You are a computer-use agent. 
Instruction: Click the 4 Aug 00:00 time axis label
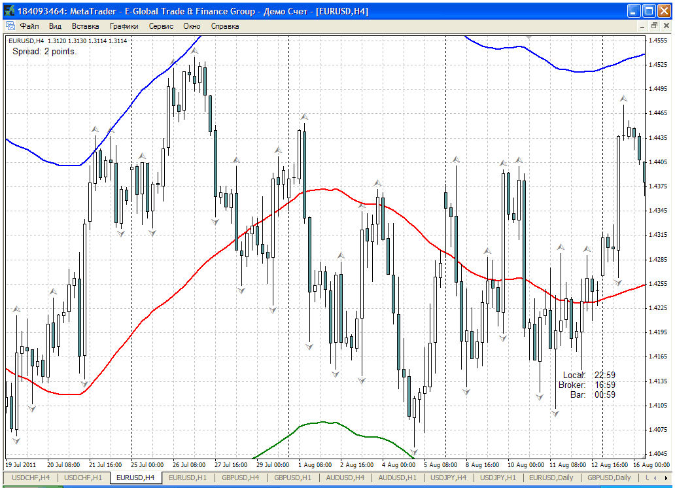click(398, 464)
